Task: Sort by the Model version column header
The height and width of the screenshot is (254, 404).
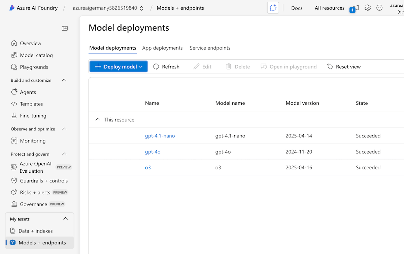Action: (302, 103)
